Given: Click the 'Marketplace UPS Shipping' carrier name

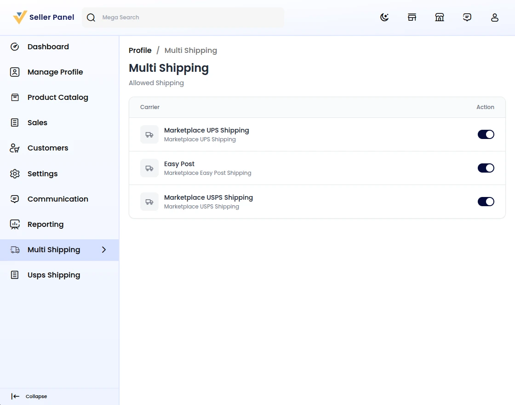Looking at the screenshot, I should point(206,130).
